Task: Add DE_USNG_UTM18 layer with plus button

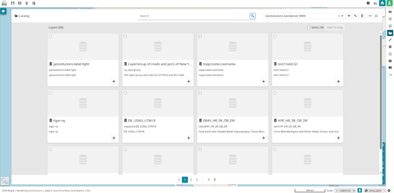Action: click(189, 138)
